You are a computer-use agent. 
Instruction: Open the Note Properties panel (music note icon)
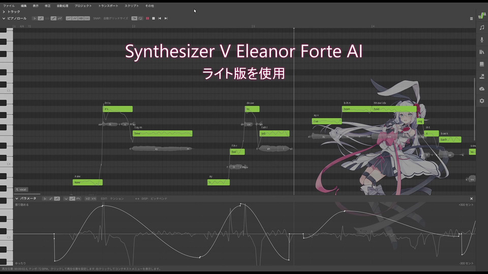[x=482, y=27]
